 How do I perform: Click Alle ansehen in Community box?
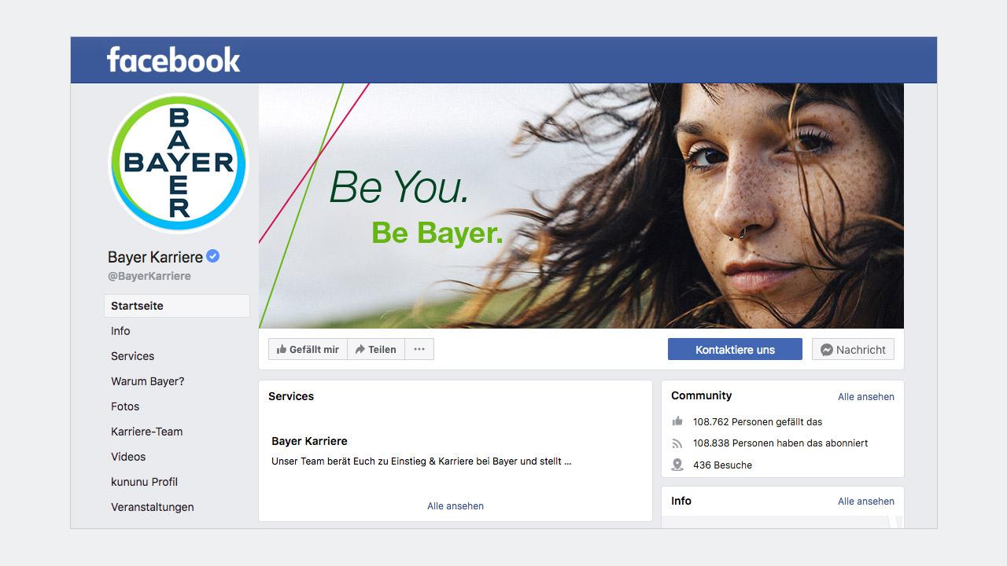coord(866,397)
